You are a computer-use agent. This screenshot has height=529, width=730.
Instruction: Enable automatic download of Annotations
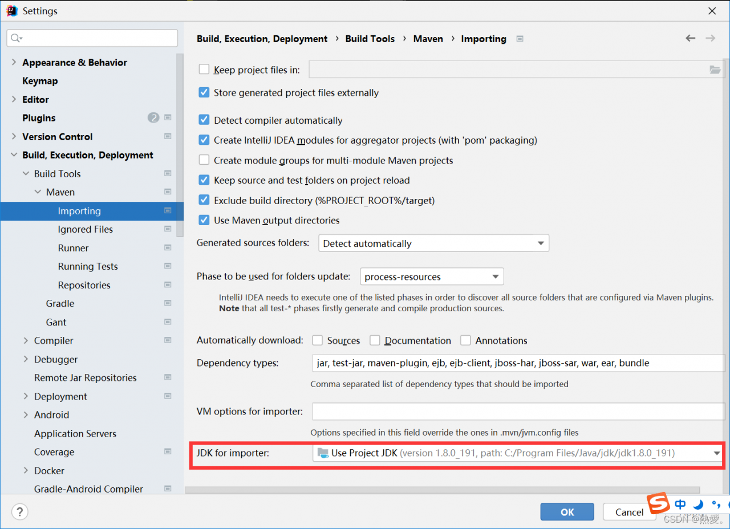(x=465, y=340)
